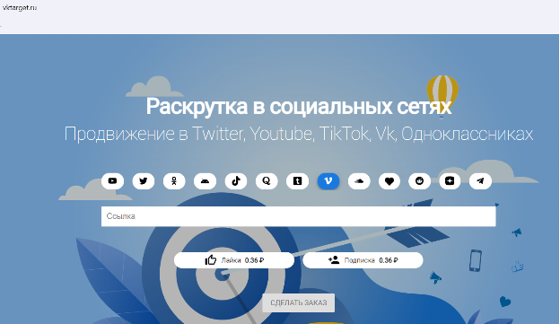Choose the Подписка 0.36 ₽ option
The height and width of the screenshot is (324, 560).
(363, 260)
